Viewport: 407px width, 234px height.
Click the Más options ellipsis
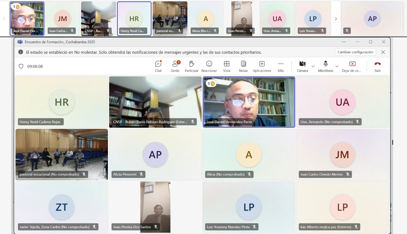pyautogui.click(x=281, y=66)
